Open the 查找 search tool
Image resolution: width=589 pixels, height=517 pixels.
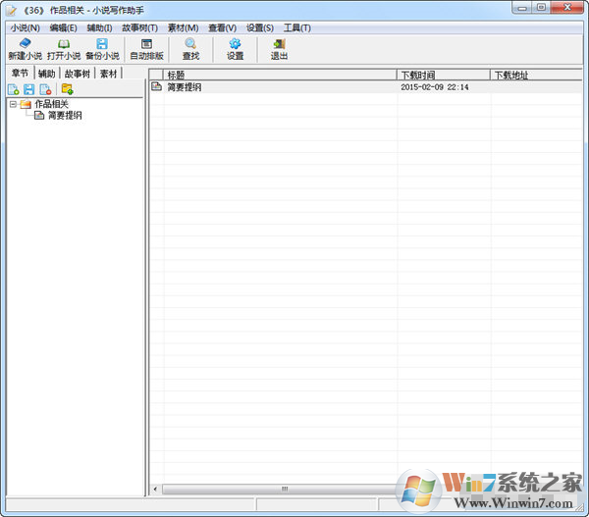point(190,49)
